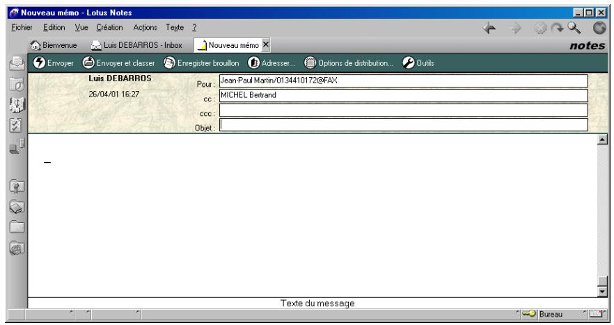Image resolution: width=614 pixels, height=325 pixels.
Task: Click the Go Forward navigation arrow
Action: (515, 28)
